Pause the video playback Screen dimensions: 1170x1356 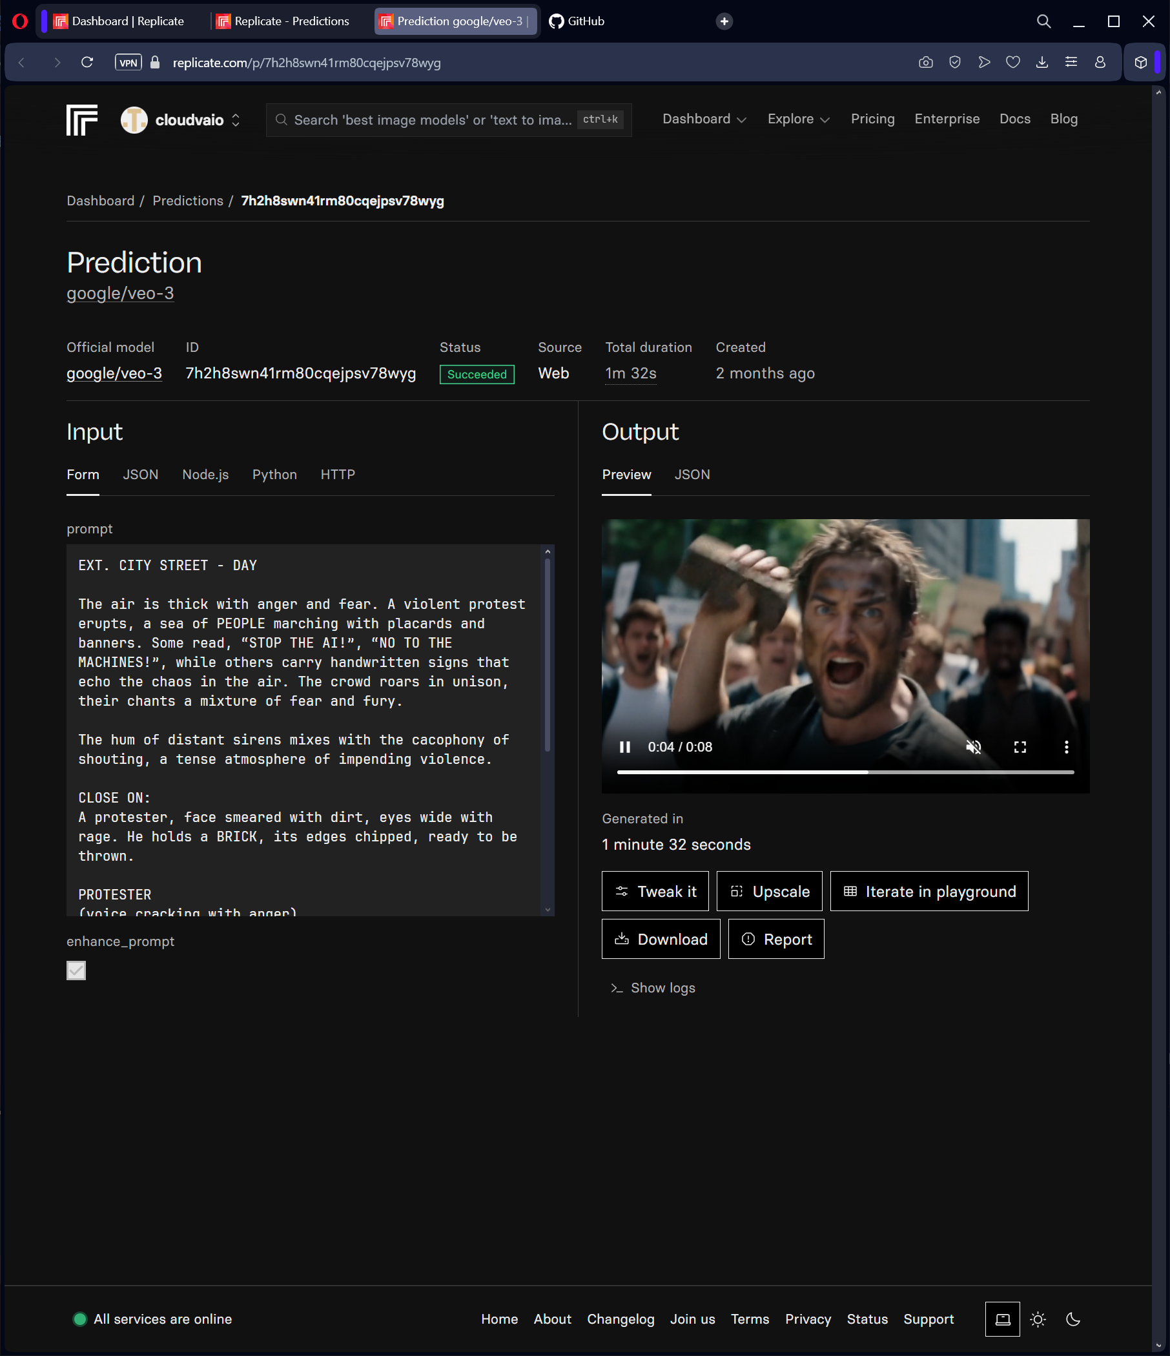click(624, 746)
